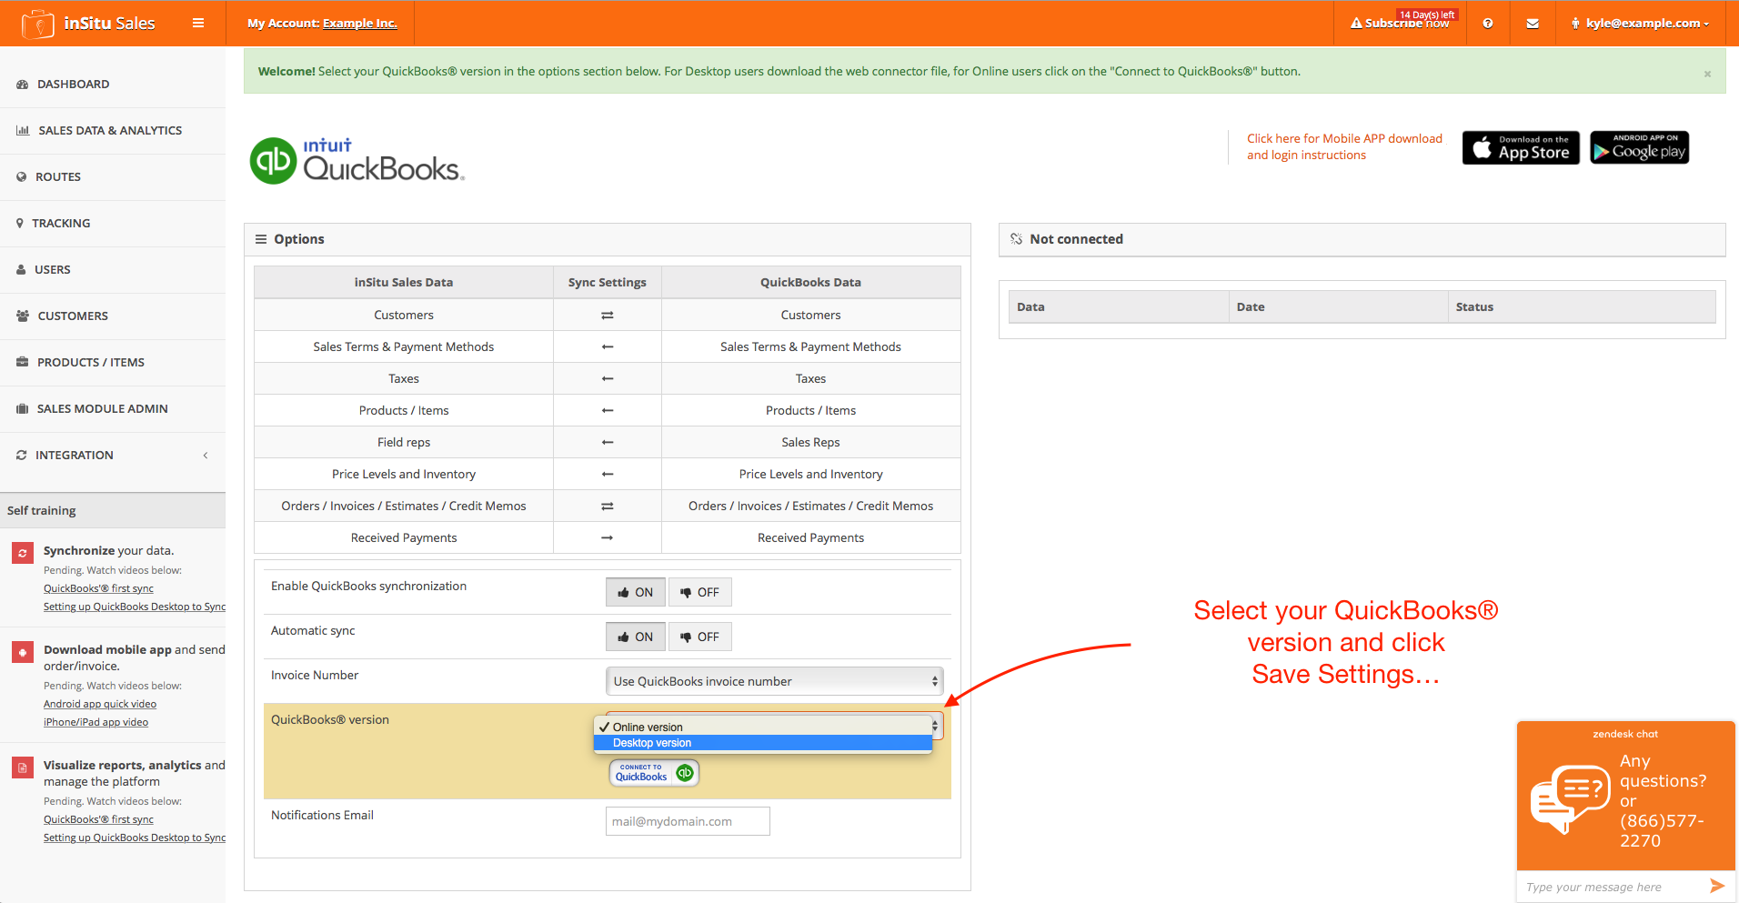
Task: Go to Dashboard in the sidebar
Action: (x=73, y=84)
